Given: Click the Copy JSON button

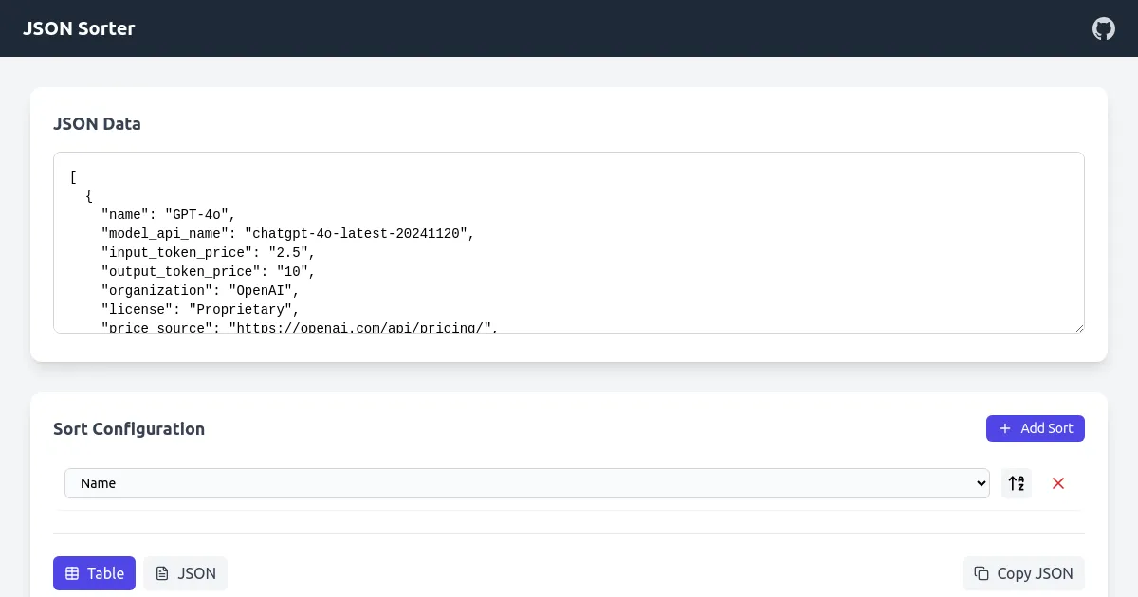Looking at the screenshot, I should click(x=1023, y=573).
